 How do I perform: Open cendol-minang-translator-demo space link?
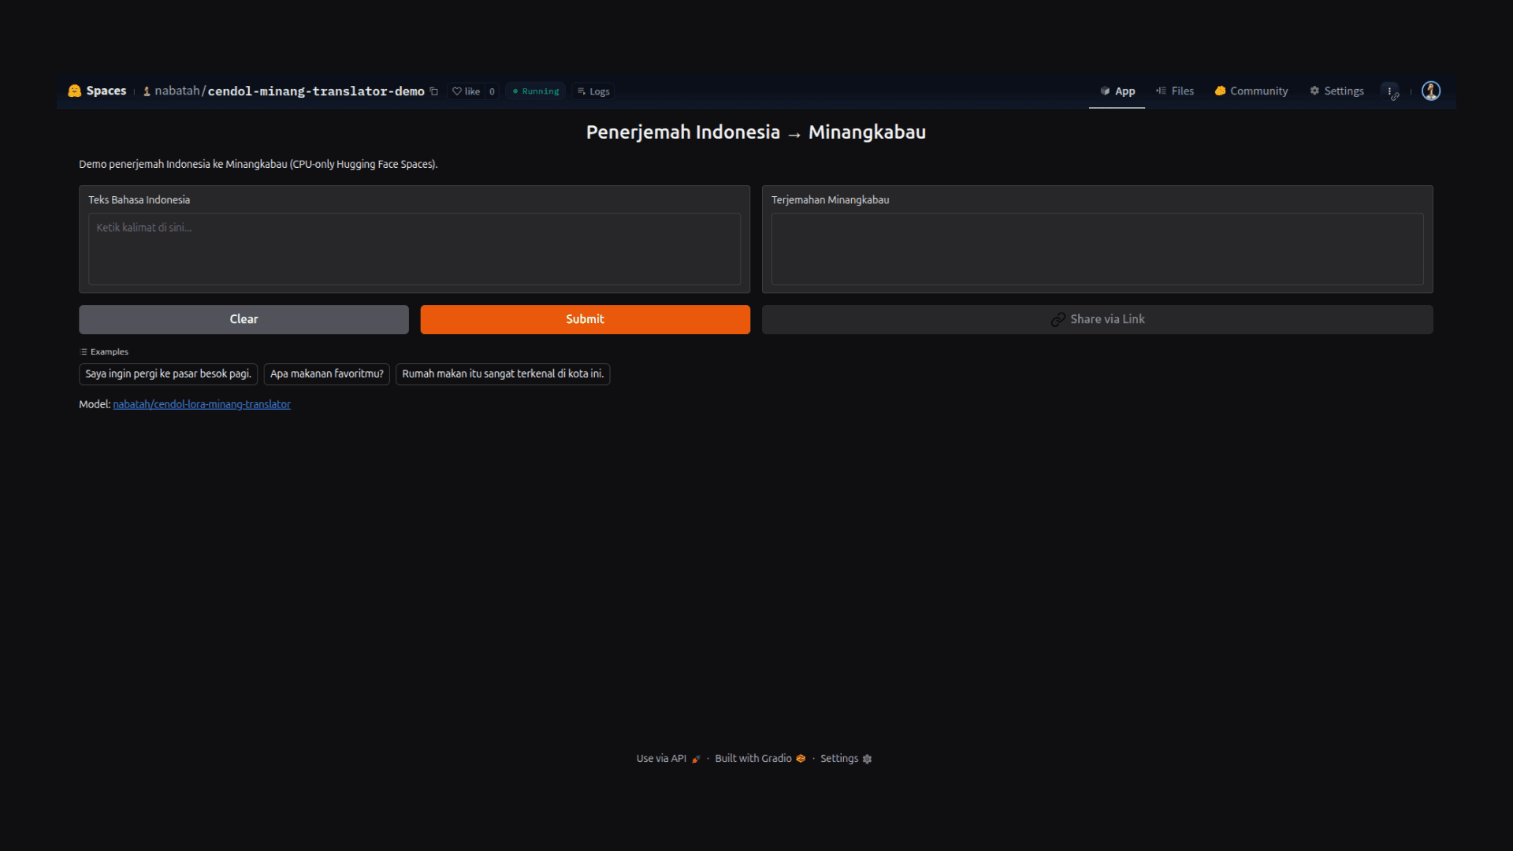(316, 91)
